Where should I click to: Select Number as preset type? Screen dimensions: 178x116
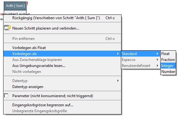point(168,72)
